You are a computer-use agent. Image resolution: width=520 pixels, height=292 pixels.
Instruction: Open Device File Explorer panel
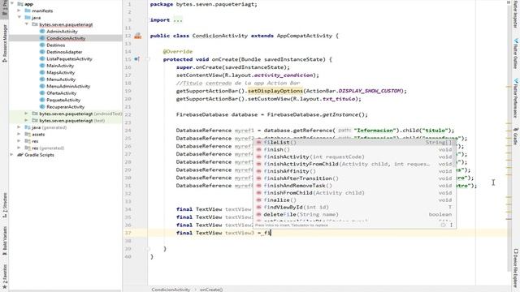516,268
